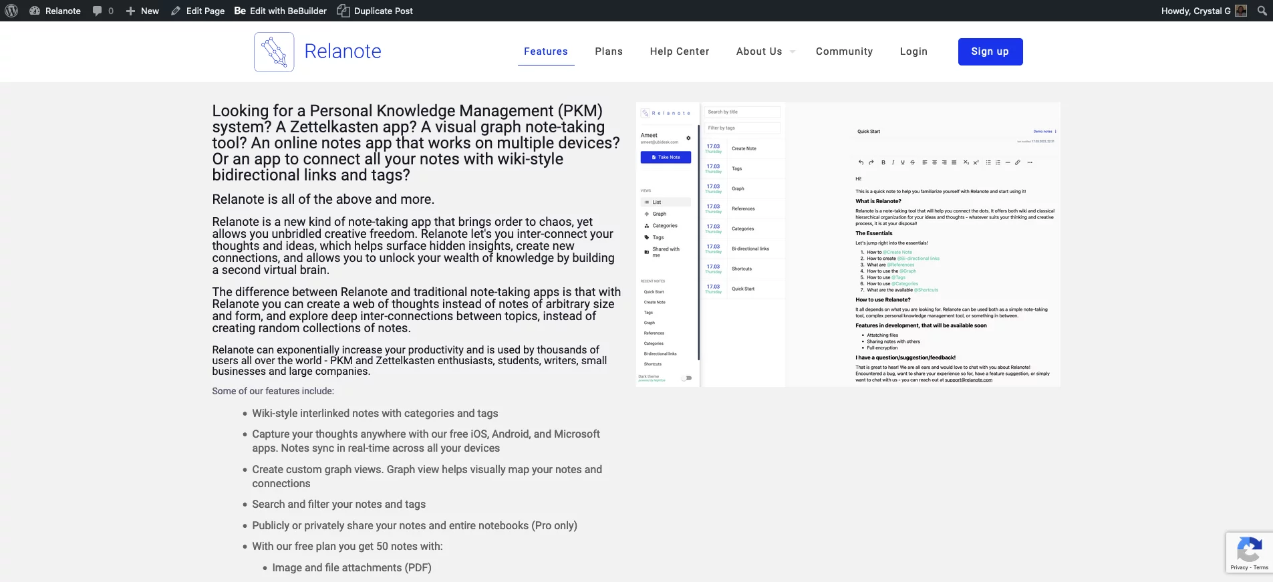1273x582 pixels.
Task: Go to the Features nav tab
Action: tap(546, 51)
